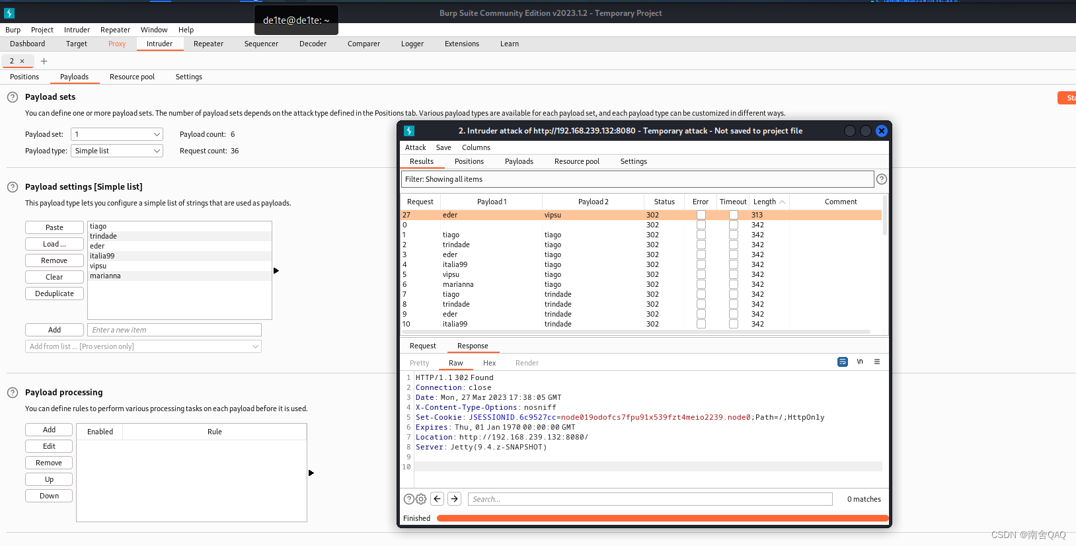Switch to Request tab in attack window
Viewport: 1076px width, 546px height.
pos(423,346)
